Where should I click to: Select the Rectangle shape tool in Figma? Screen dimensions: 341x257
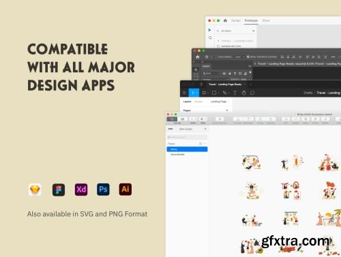click(x=215, y=93)
